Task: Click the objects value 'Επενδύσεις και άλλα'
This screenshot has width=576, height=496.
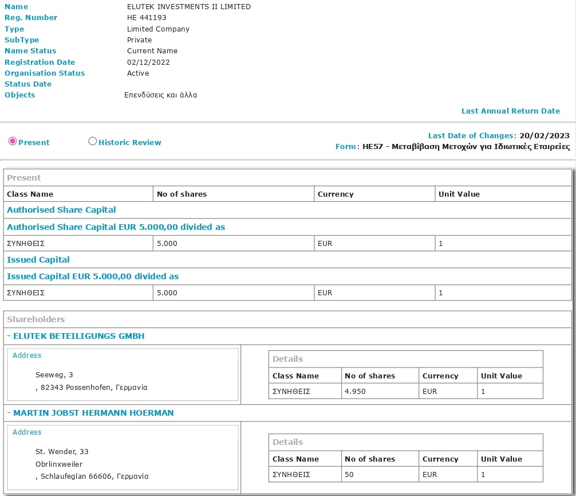Action: point(160,95)
